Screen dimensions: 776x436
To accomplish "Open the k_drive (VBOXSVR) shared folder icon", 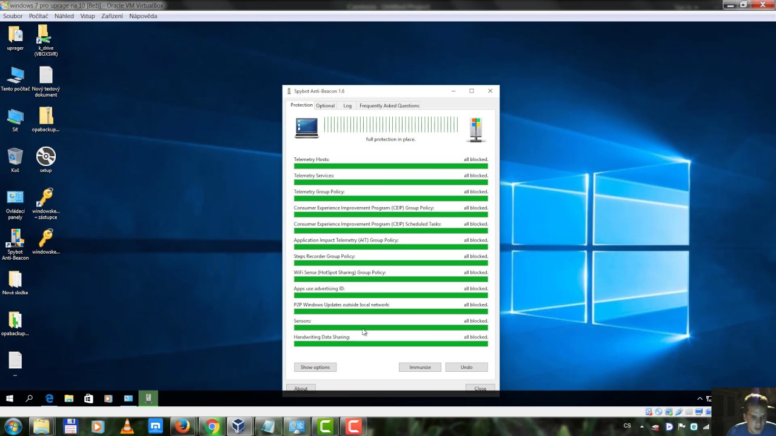I will 46,41.
